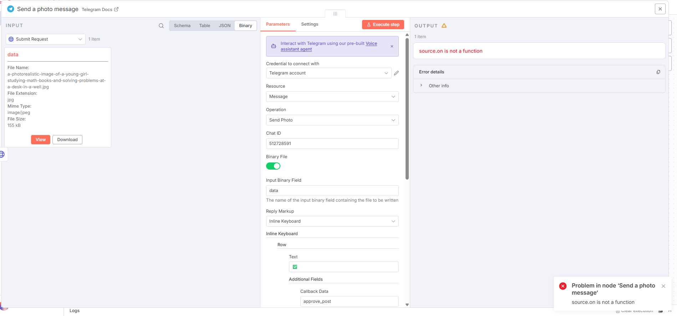The height and width of the screenshot is (316, 677).
Task: Open the Submit Request input selector
Action: coord(45,39)
